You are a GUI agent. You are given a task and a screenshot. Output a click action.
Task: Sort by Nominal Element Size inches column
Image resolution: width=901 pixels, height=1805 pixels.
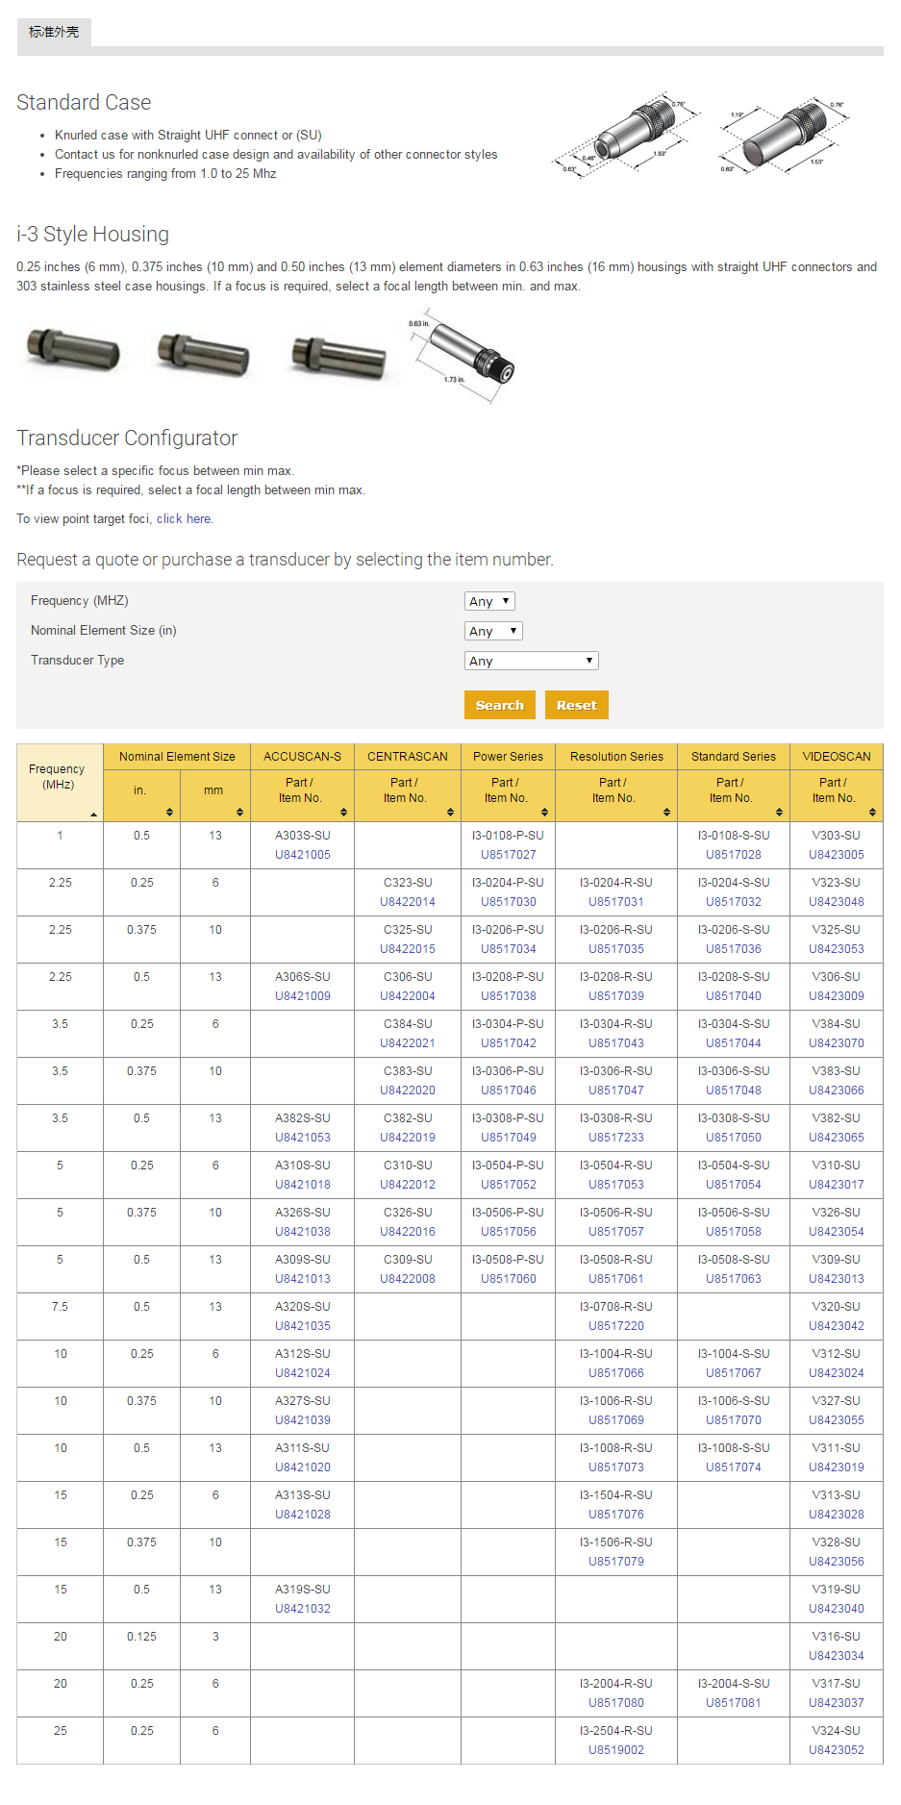click(169, 813)
